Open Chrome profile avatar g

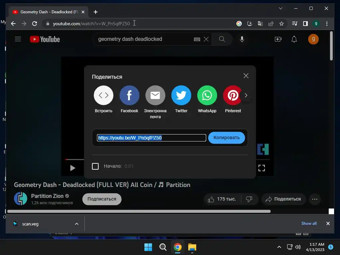(316, 24)
